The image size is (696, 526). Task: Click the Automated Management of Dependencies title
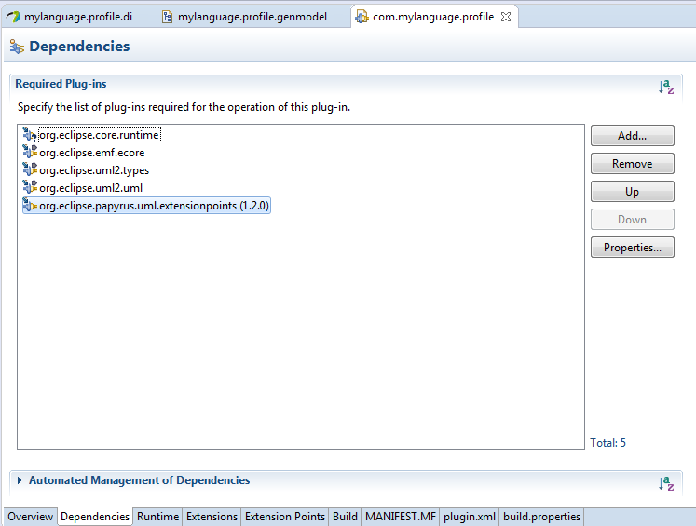point(140,480)
